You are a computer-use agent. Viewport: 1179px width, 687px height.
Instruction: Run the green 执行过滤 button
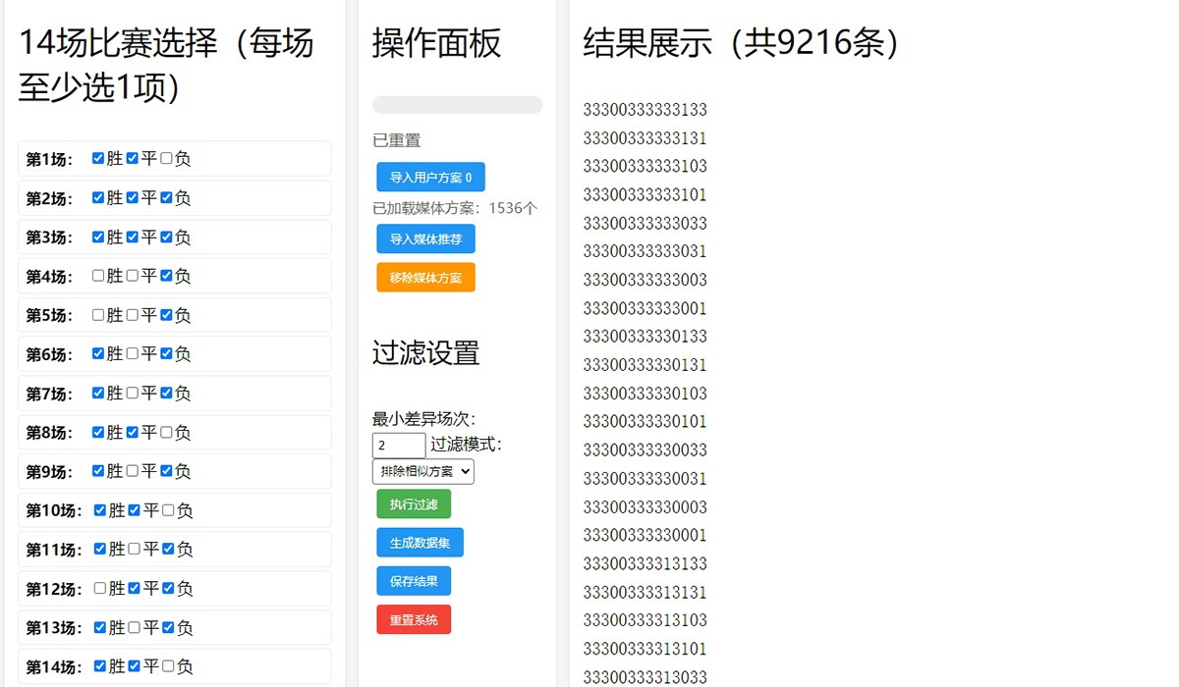click(x=414, y=504)
